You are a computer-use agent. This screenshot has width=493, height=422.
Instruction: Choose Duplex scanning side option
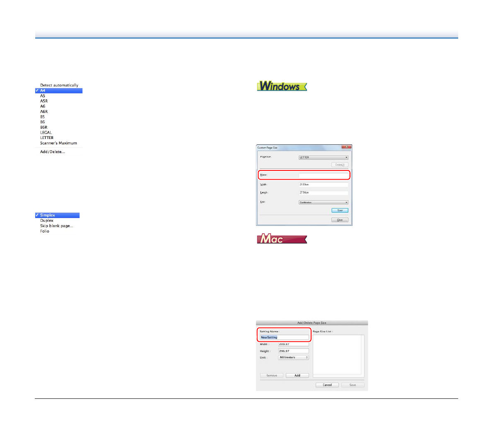point(47,221)
